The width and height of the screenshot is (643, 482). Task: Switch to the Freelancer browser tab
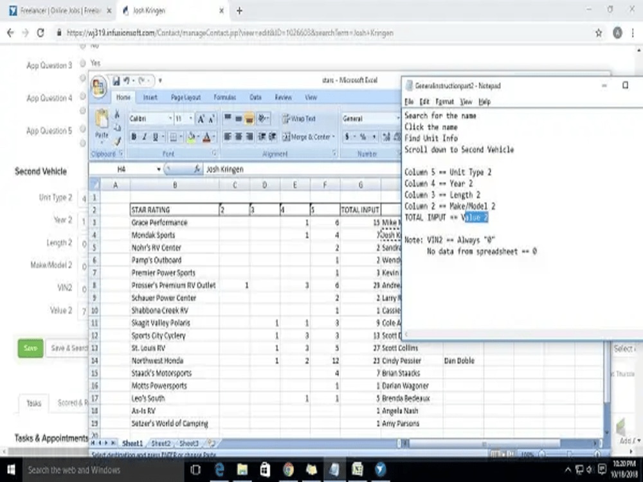click(60, 11)
